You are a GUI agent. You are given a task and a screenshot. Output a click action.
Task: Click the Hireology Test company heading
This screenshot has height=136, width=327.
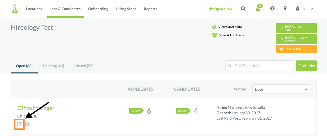[32, 27]
